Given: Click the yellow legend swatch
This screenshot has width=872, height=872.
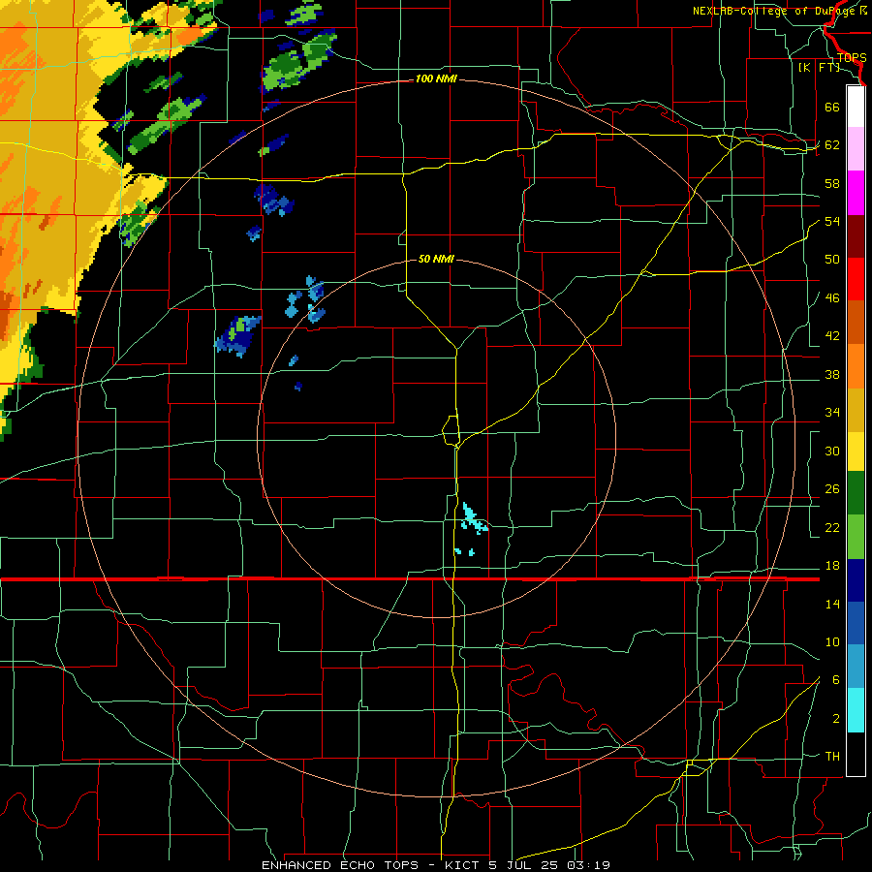Looking at the screenshot, I should tap(856, 452).
